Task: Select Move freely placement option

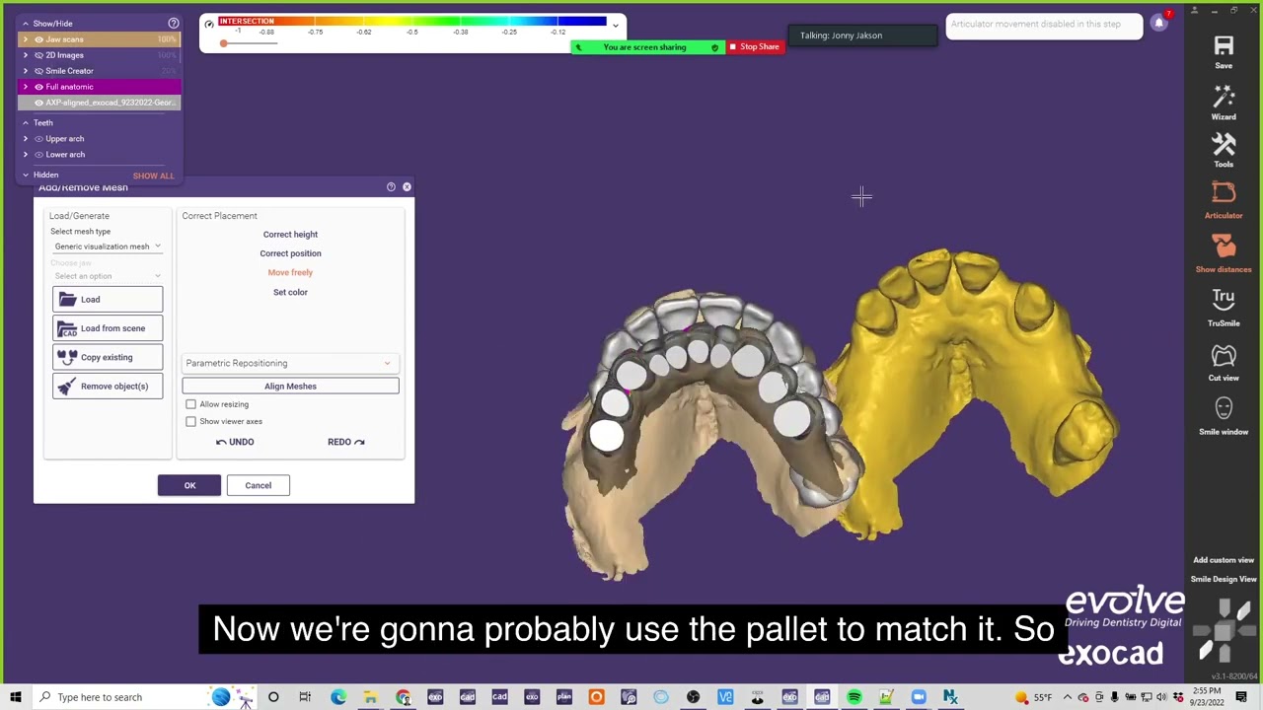Action: coord(290,272)
